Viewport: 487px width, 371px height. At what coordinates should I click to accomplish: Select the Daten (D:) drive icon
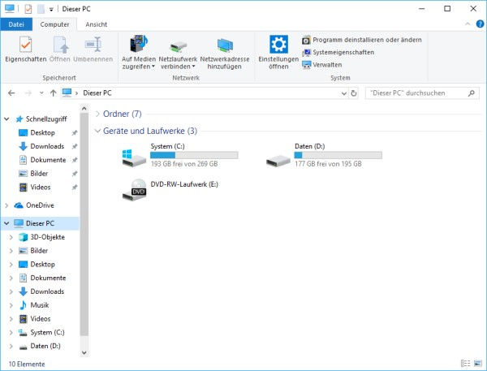[278, 160]
